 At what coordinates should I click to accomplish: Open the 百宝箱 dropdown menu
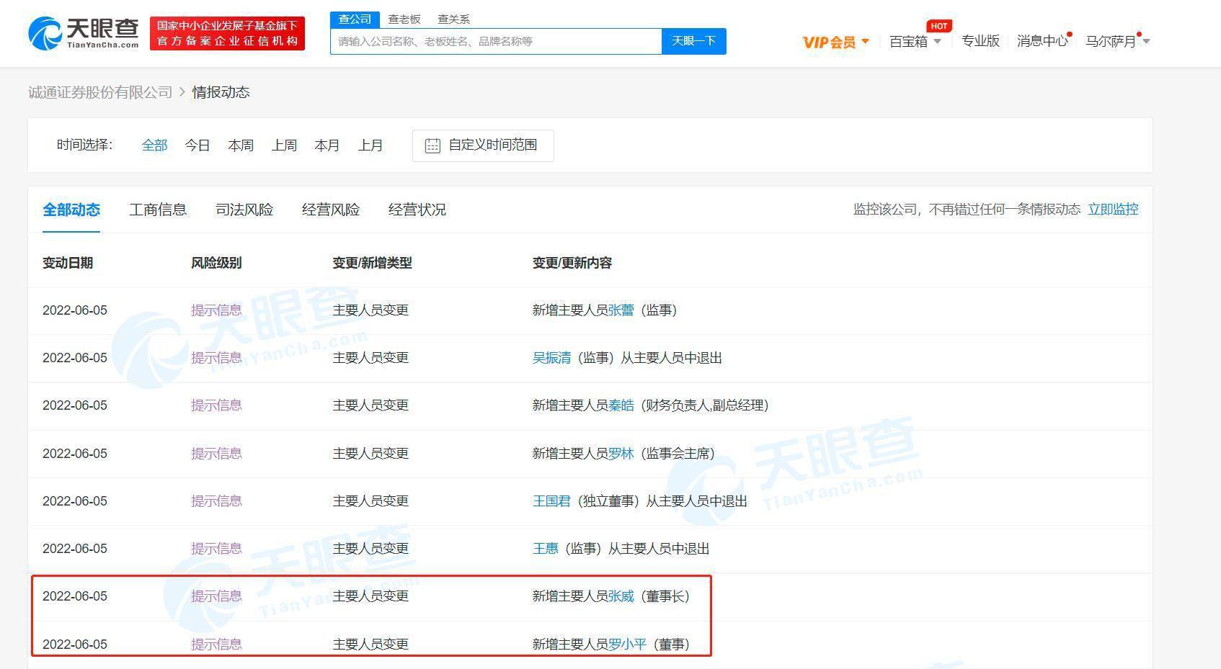click(x=915, y=42)
